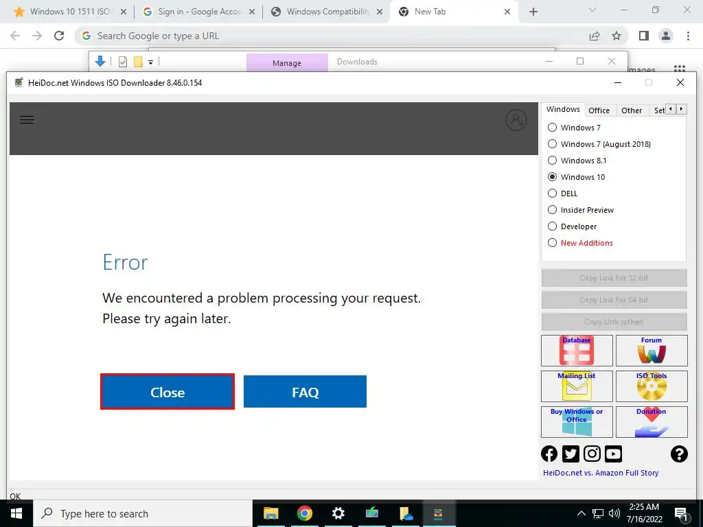Click the taskbar clock and date

pos(644,513)
